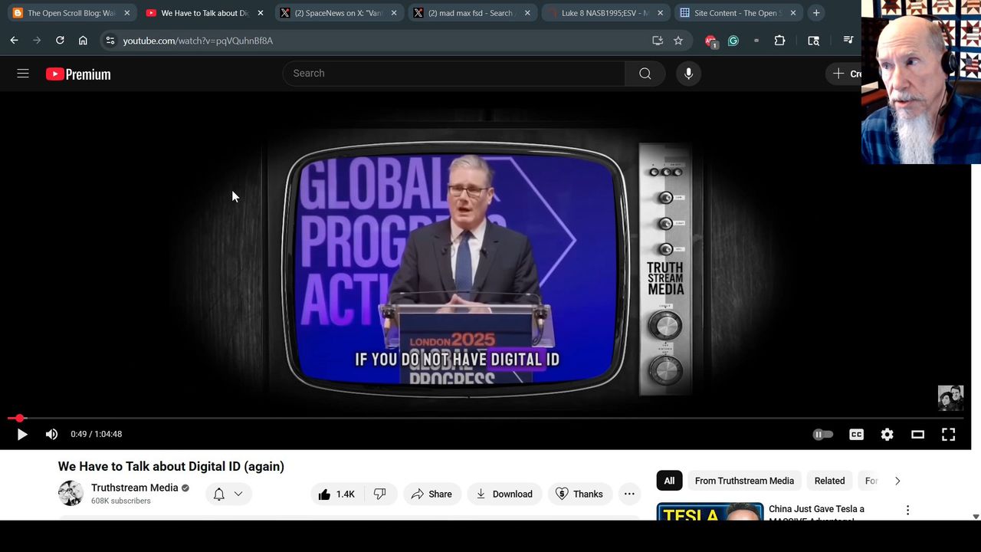
Task: Open more actions three-dot menu
Action: [629, 494]
